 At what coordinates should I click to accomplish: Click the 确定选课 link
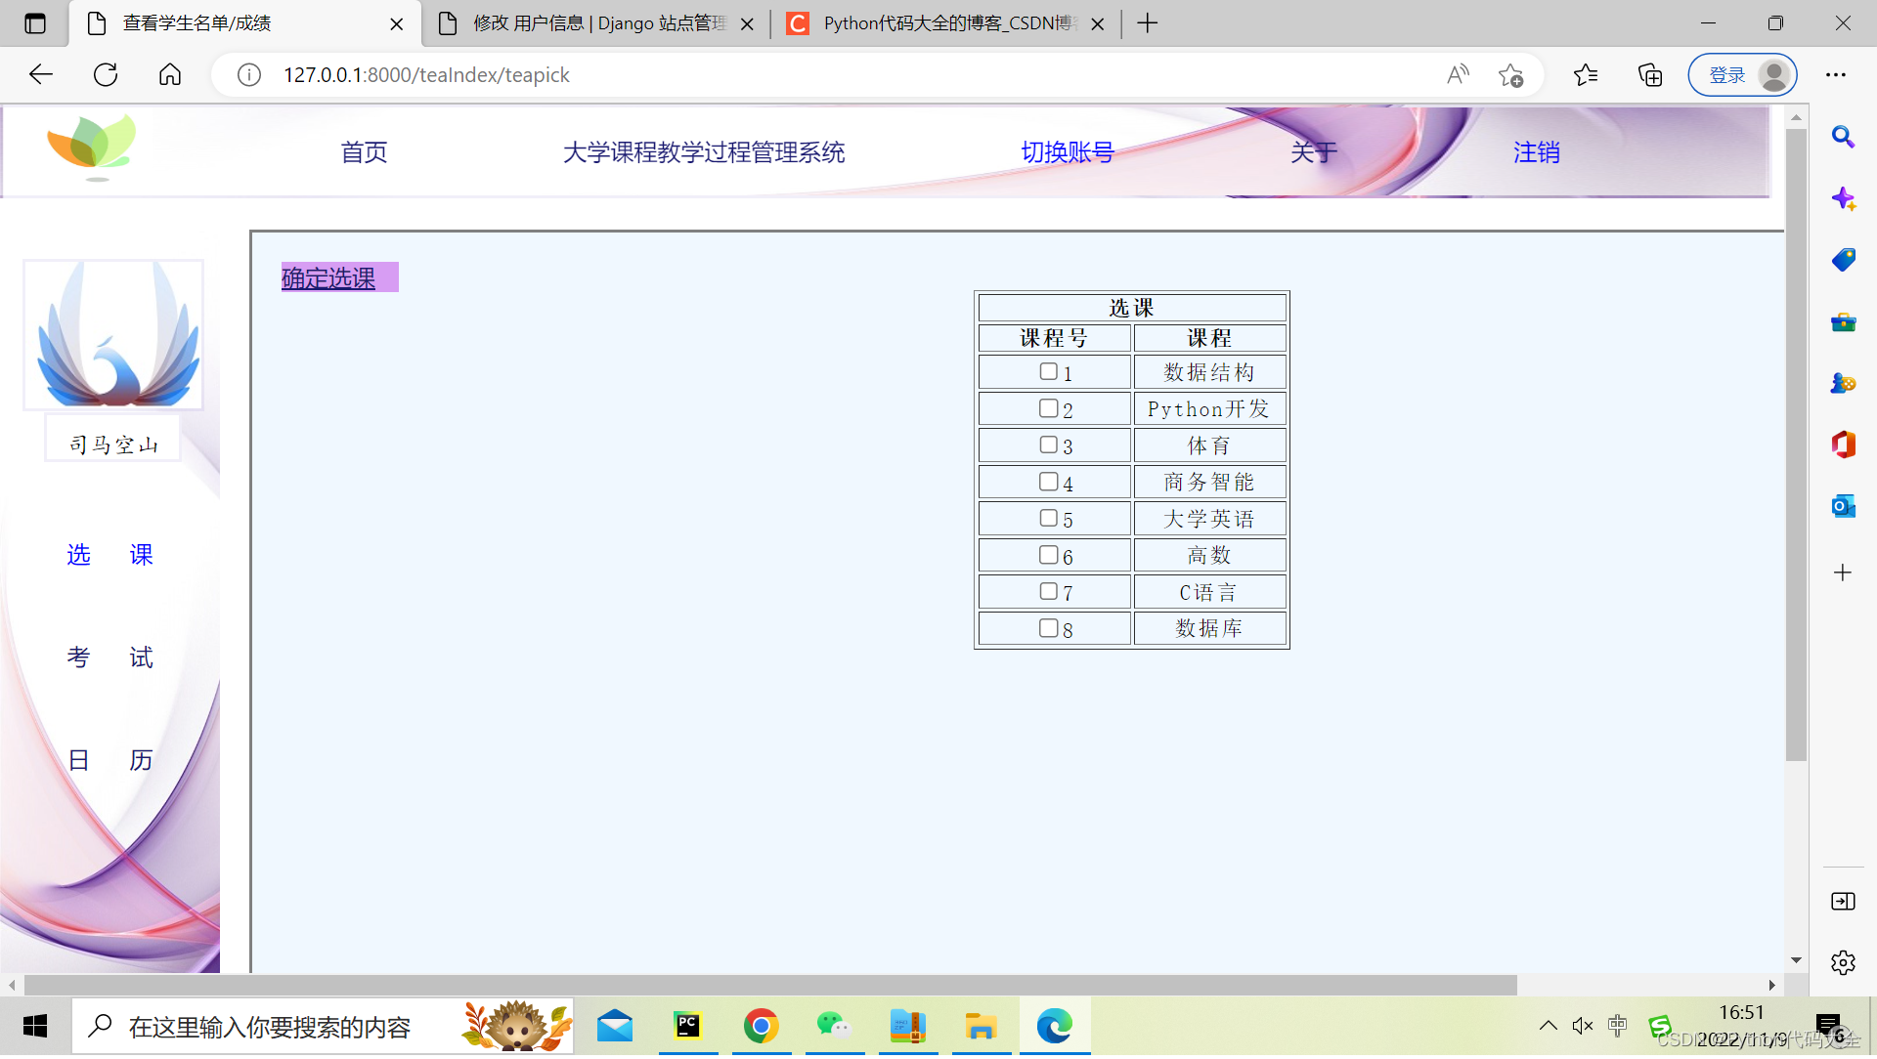(328, 278)
